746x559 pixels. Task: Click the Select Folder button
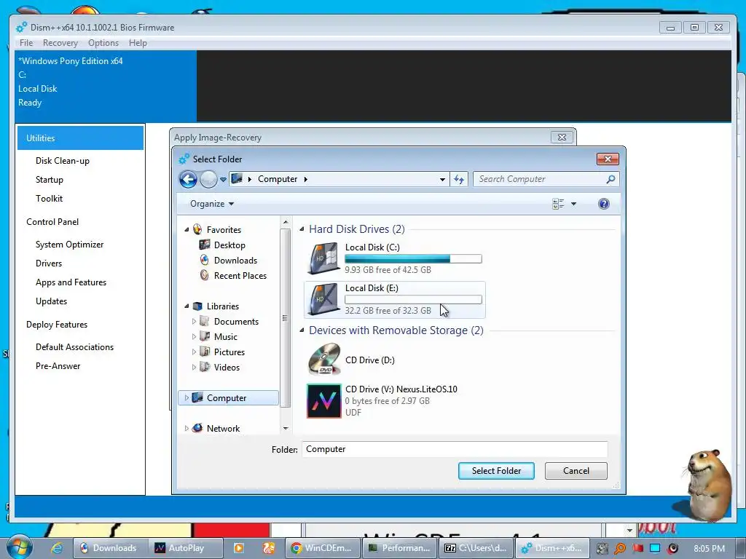[496, 471]
